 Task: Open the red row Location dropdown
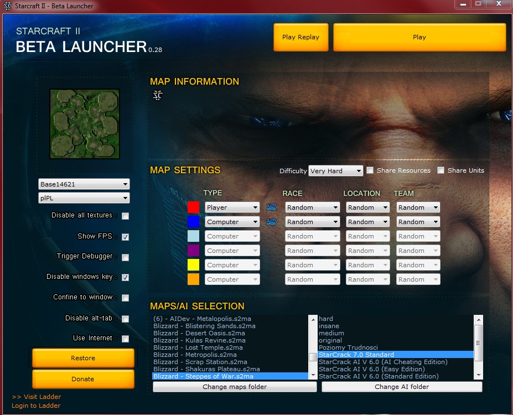368,207
